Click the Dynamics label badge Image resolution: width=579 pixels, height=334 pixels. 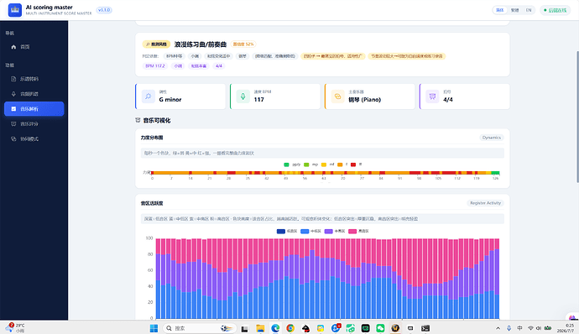click(x=492, y=138)
